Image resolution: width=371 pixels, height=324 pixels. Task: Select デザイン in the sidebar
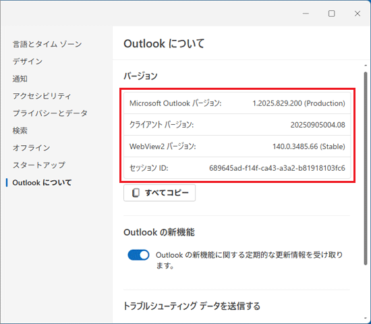pyautogui.click(x=28, y=61)
